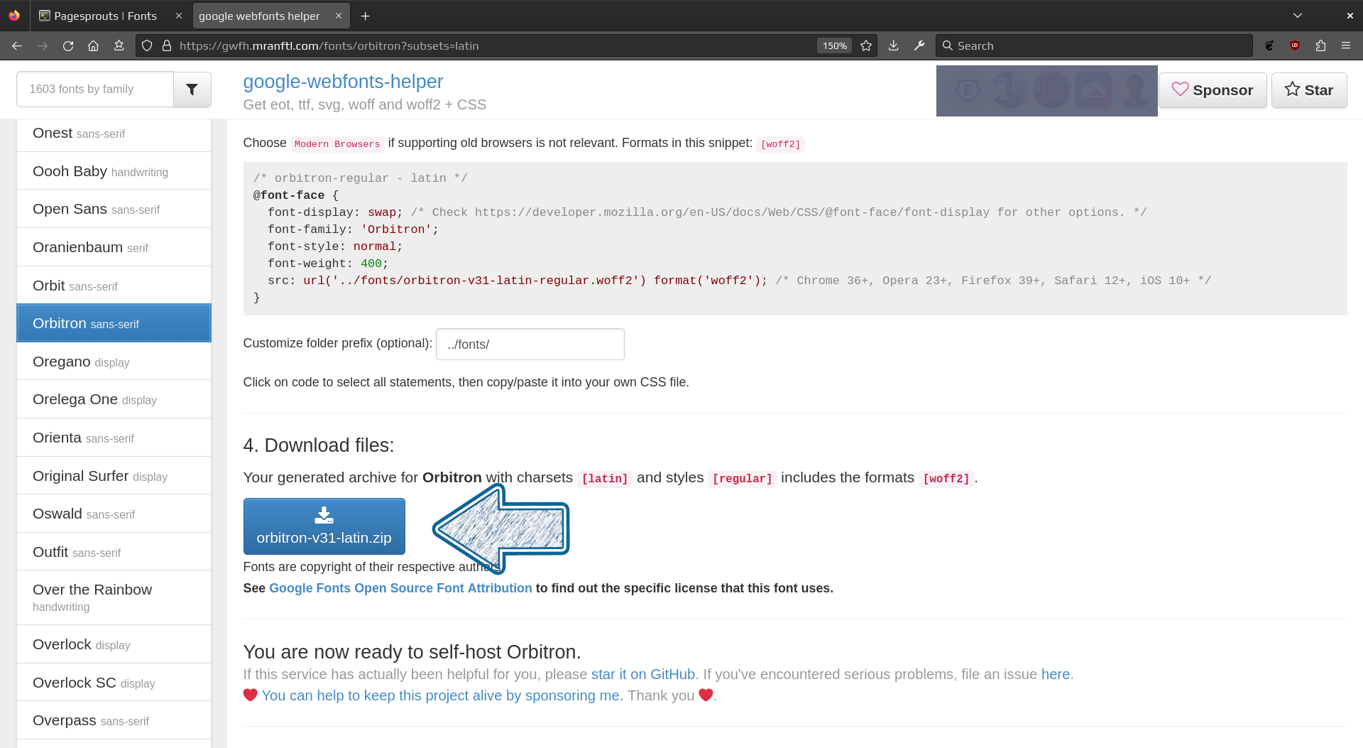Open the tab list dropdown chevron
1363x748 pixels.
pos(1298,16)
